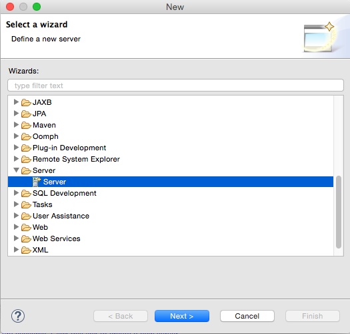The height and width of the screenshot is (334, 350).
Task: Expand the Oomph disclosure triangle
Action: pyautogui.click(x=16, y=136)
